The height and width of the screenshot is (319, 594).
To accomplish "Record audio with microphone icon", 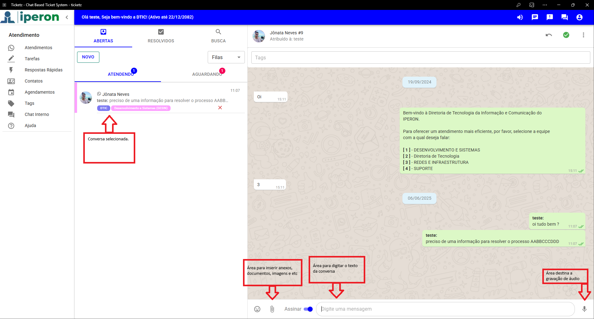I will (x=584, y=309).
